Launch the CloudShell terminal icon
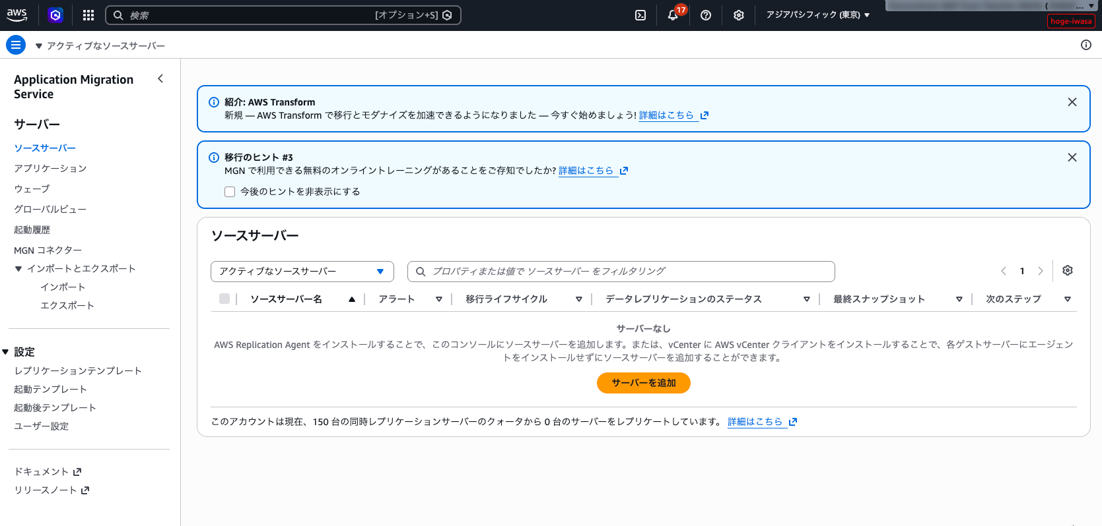 point(640,15)
